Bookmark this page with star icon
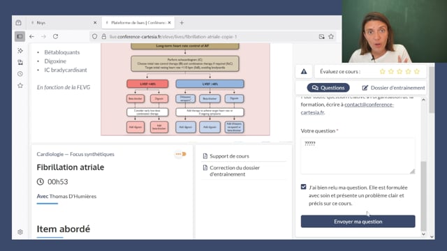This screenshot has width=447, height=251. [331, 36]
